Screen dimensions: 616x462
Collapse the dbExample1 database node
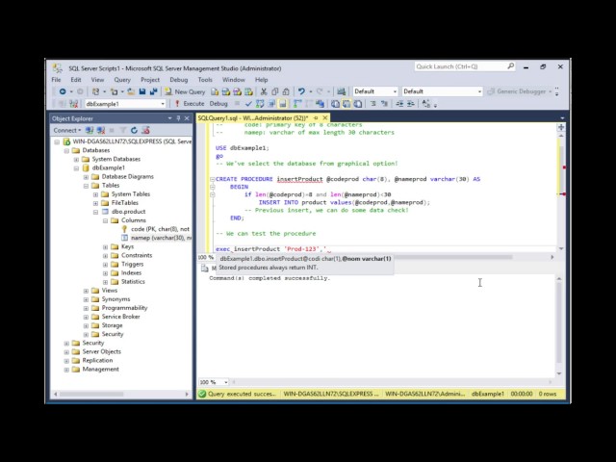click(x=76, y=168)
